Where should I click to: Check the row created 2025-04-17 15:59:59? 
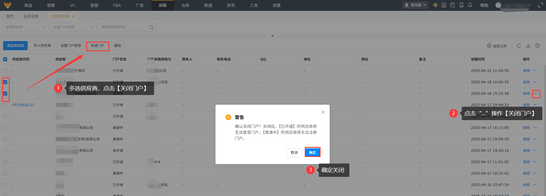5,139
